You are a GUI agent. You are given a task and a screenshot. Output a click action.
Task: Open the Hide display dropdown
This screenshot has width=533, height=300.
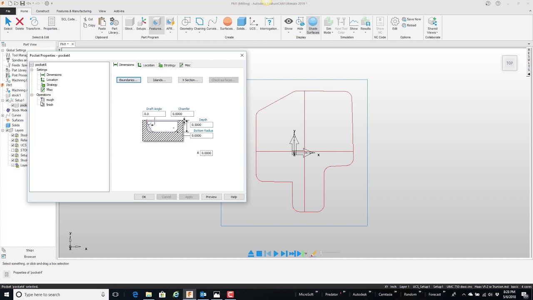300,25
